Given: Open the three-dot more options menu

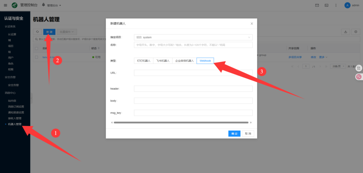Looking at the screenshot, I should pos(336,5).
